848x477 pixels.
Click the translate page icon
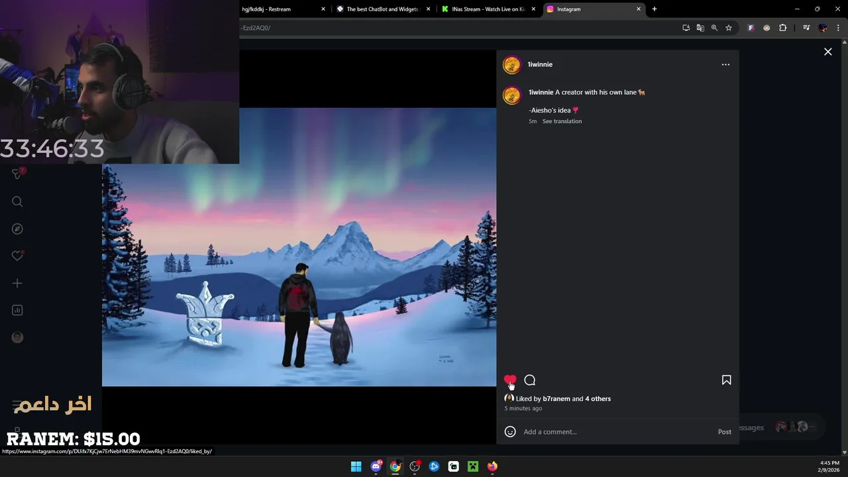pos(700,28)
